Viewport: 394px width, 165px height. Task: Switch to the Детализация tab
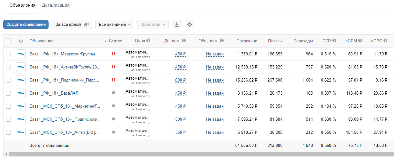[56, 5]
